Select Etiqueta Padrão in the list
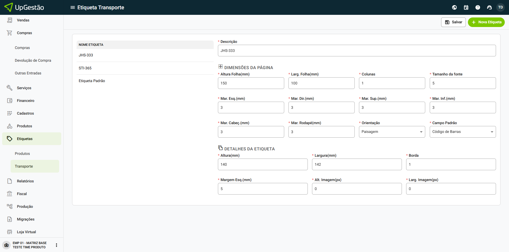509x252 pixels. tap(92, 81)
